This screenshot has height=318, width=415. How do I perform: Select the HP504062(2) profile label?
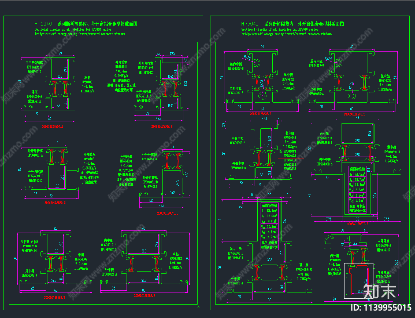tap(304, 270)
